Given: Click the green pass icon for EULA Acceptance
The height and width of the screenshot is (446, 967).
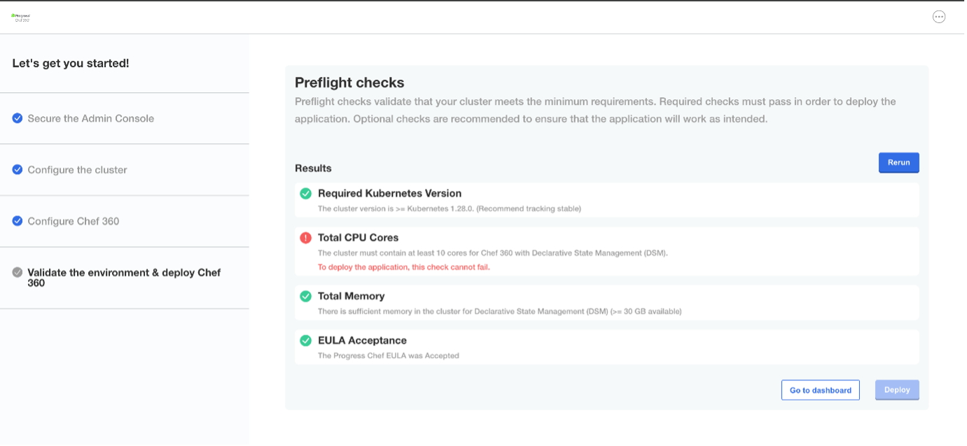Looking at the screenshot, I should 306,340.
